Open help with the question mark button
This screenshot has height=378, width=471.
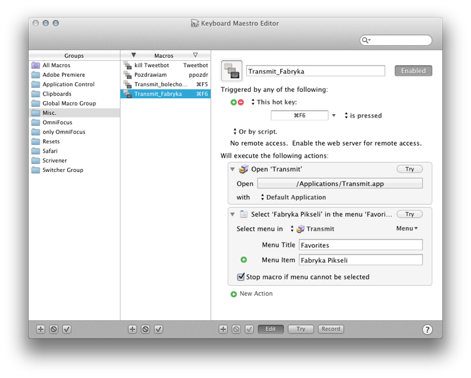tap(427, 330)
